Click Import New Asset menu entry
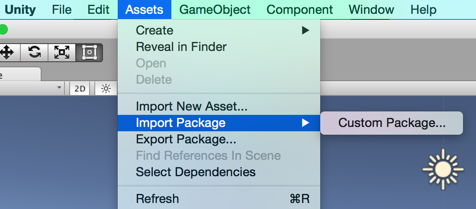Image resolution: width=476 pixels, height=209 pixels. (192, 106)
